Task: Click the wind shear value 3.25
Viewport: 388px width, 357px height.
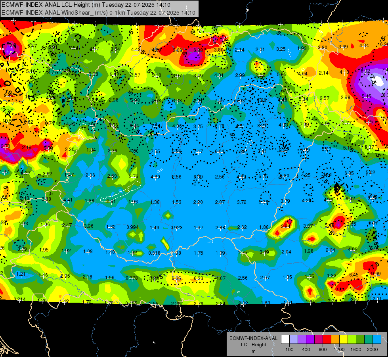Action: click(x=281, y=49)
